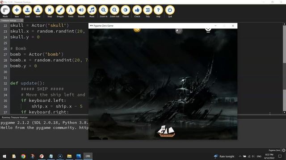This screenshot has height=160, width=286.
Task: Create a New file
Action: 17,11
